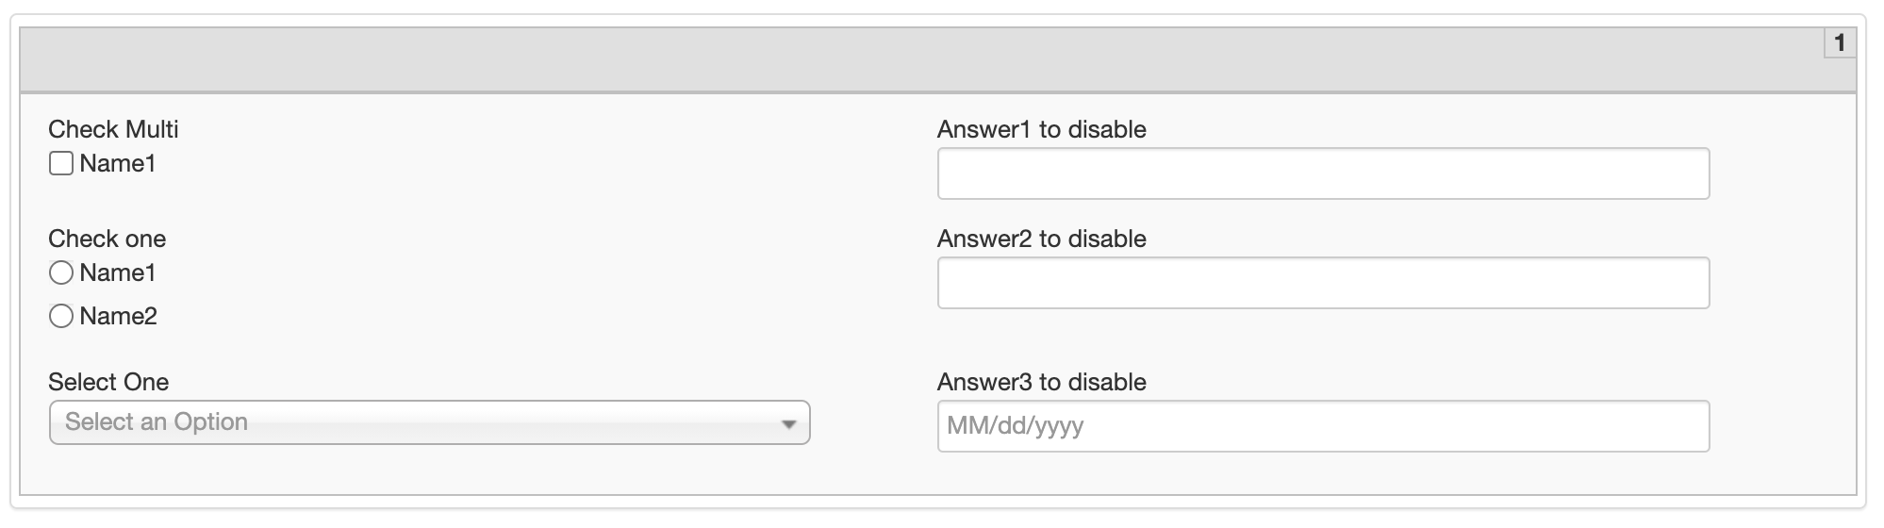Click the Select One dropdown arrow

pos(789,424)
